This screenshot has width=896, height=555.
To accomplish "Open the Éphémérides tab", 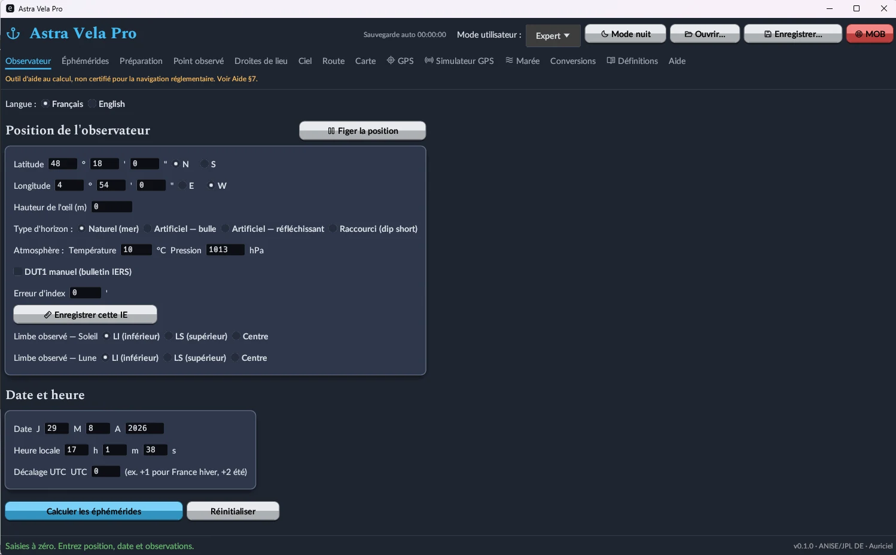I will point(86,61).
